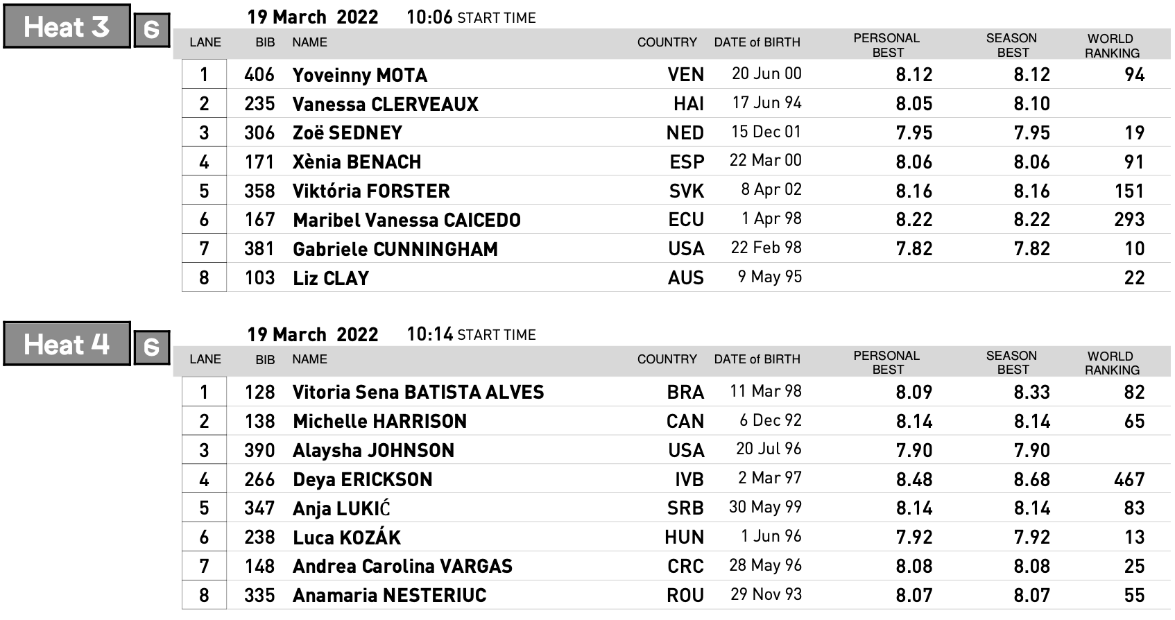Click Andrea Carolina VARGAS's name
This screenshot has height=620, width=1175.
[402, 567]
